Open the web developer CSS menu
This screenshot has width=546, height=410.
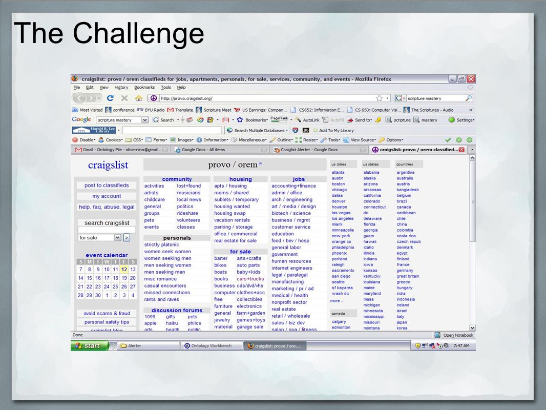134,140
